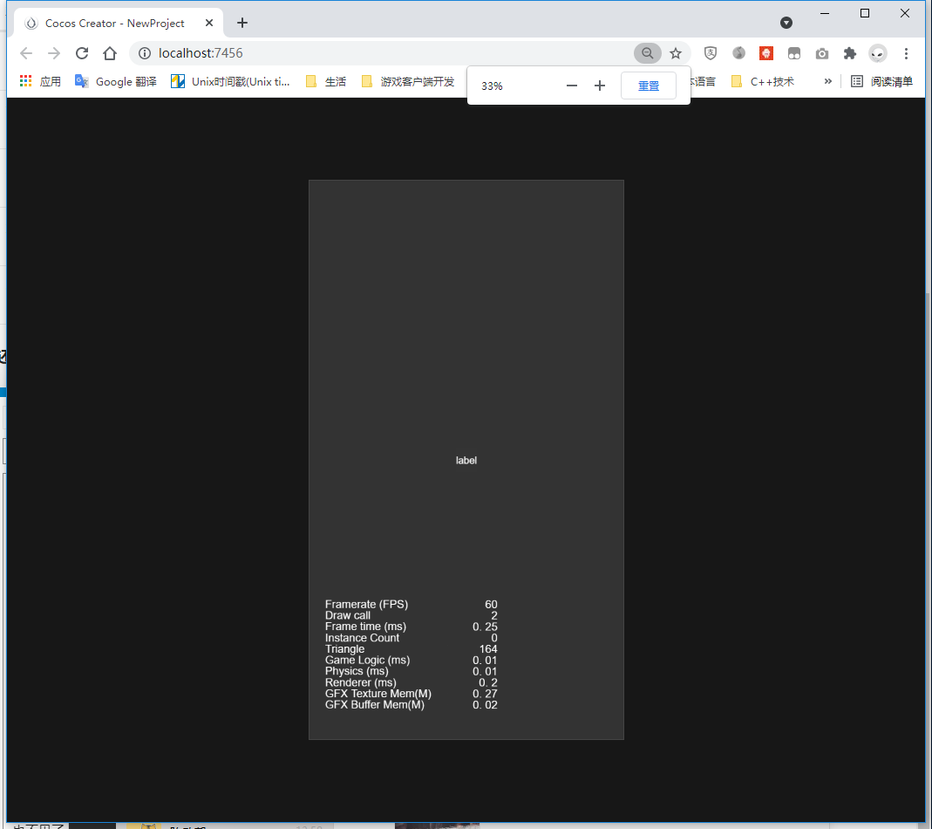This screenshot has height=829, width=932.
Task: Open the 游戏客户端开发 bookmark folder
Action: pyautogui.click(x=408, y=81)
